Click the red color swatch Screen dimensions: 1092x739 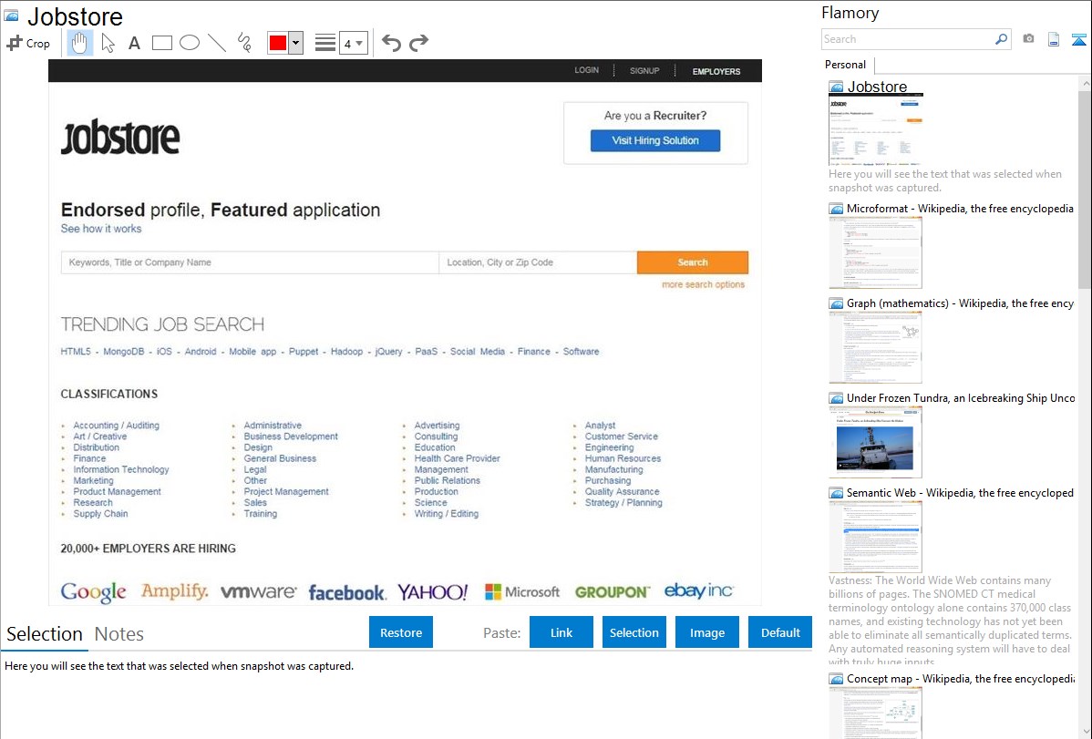tap(278, 43)
